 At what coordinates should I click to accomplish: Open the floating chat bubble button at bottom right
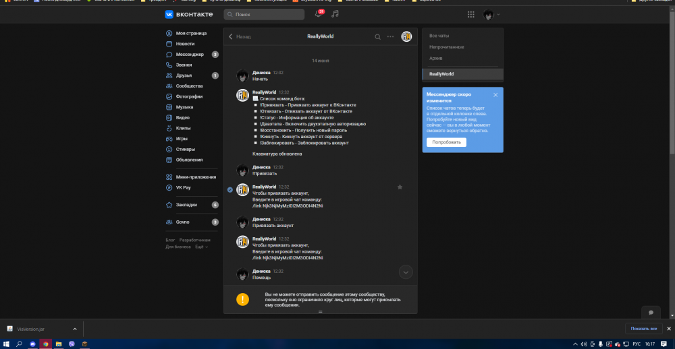click(651, 313)
